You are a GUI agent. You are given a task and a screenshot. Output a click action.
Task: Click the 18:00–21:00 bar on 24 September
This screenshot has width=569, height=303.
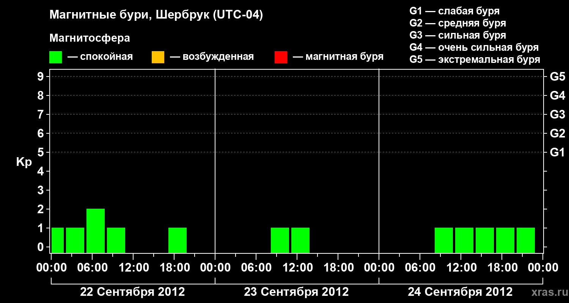(x=505, y=240)
